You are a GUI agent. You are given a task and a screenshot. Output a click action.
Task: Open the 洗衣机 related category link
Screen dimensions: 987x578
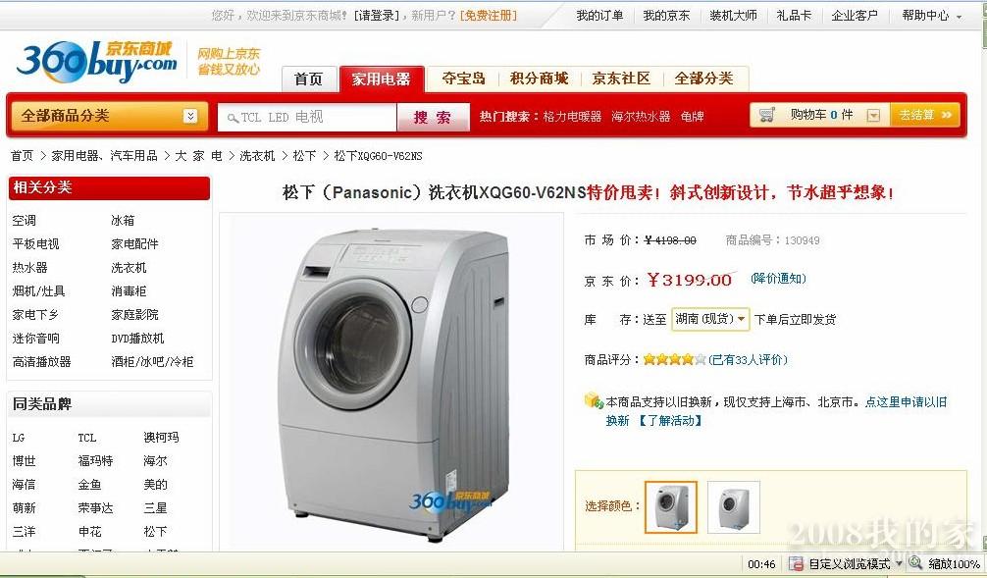(x=129, y=268)
